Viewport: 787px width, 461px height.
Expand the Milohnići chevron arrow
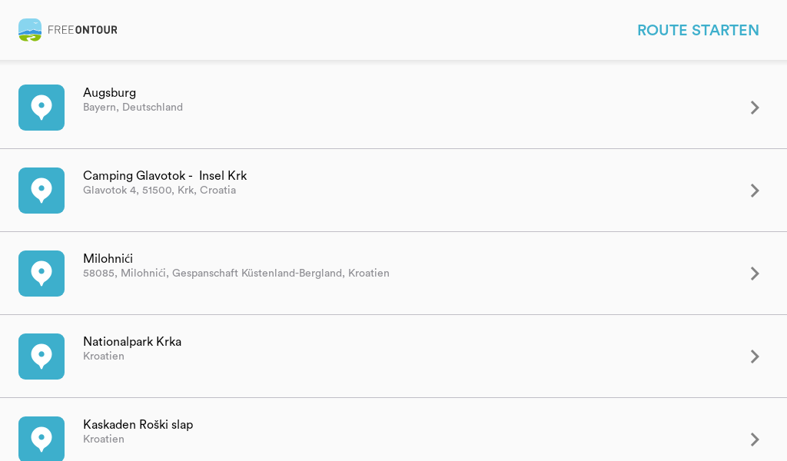click(755, 274)
